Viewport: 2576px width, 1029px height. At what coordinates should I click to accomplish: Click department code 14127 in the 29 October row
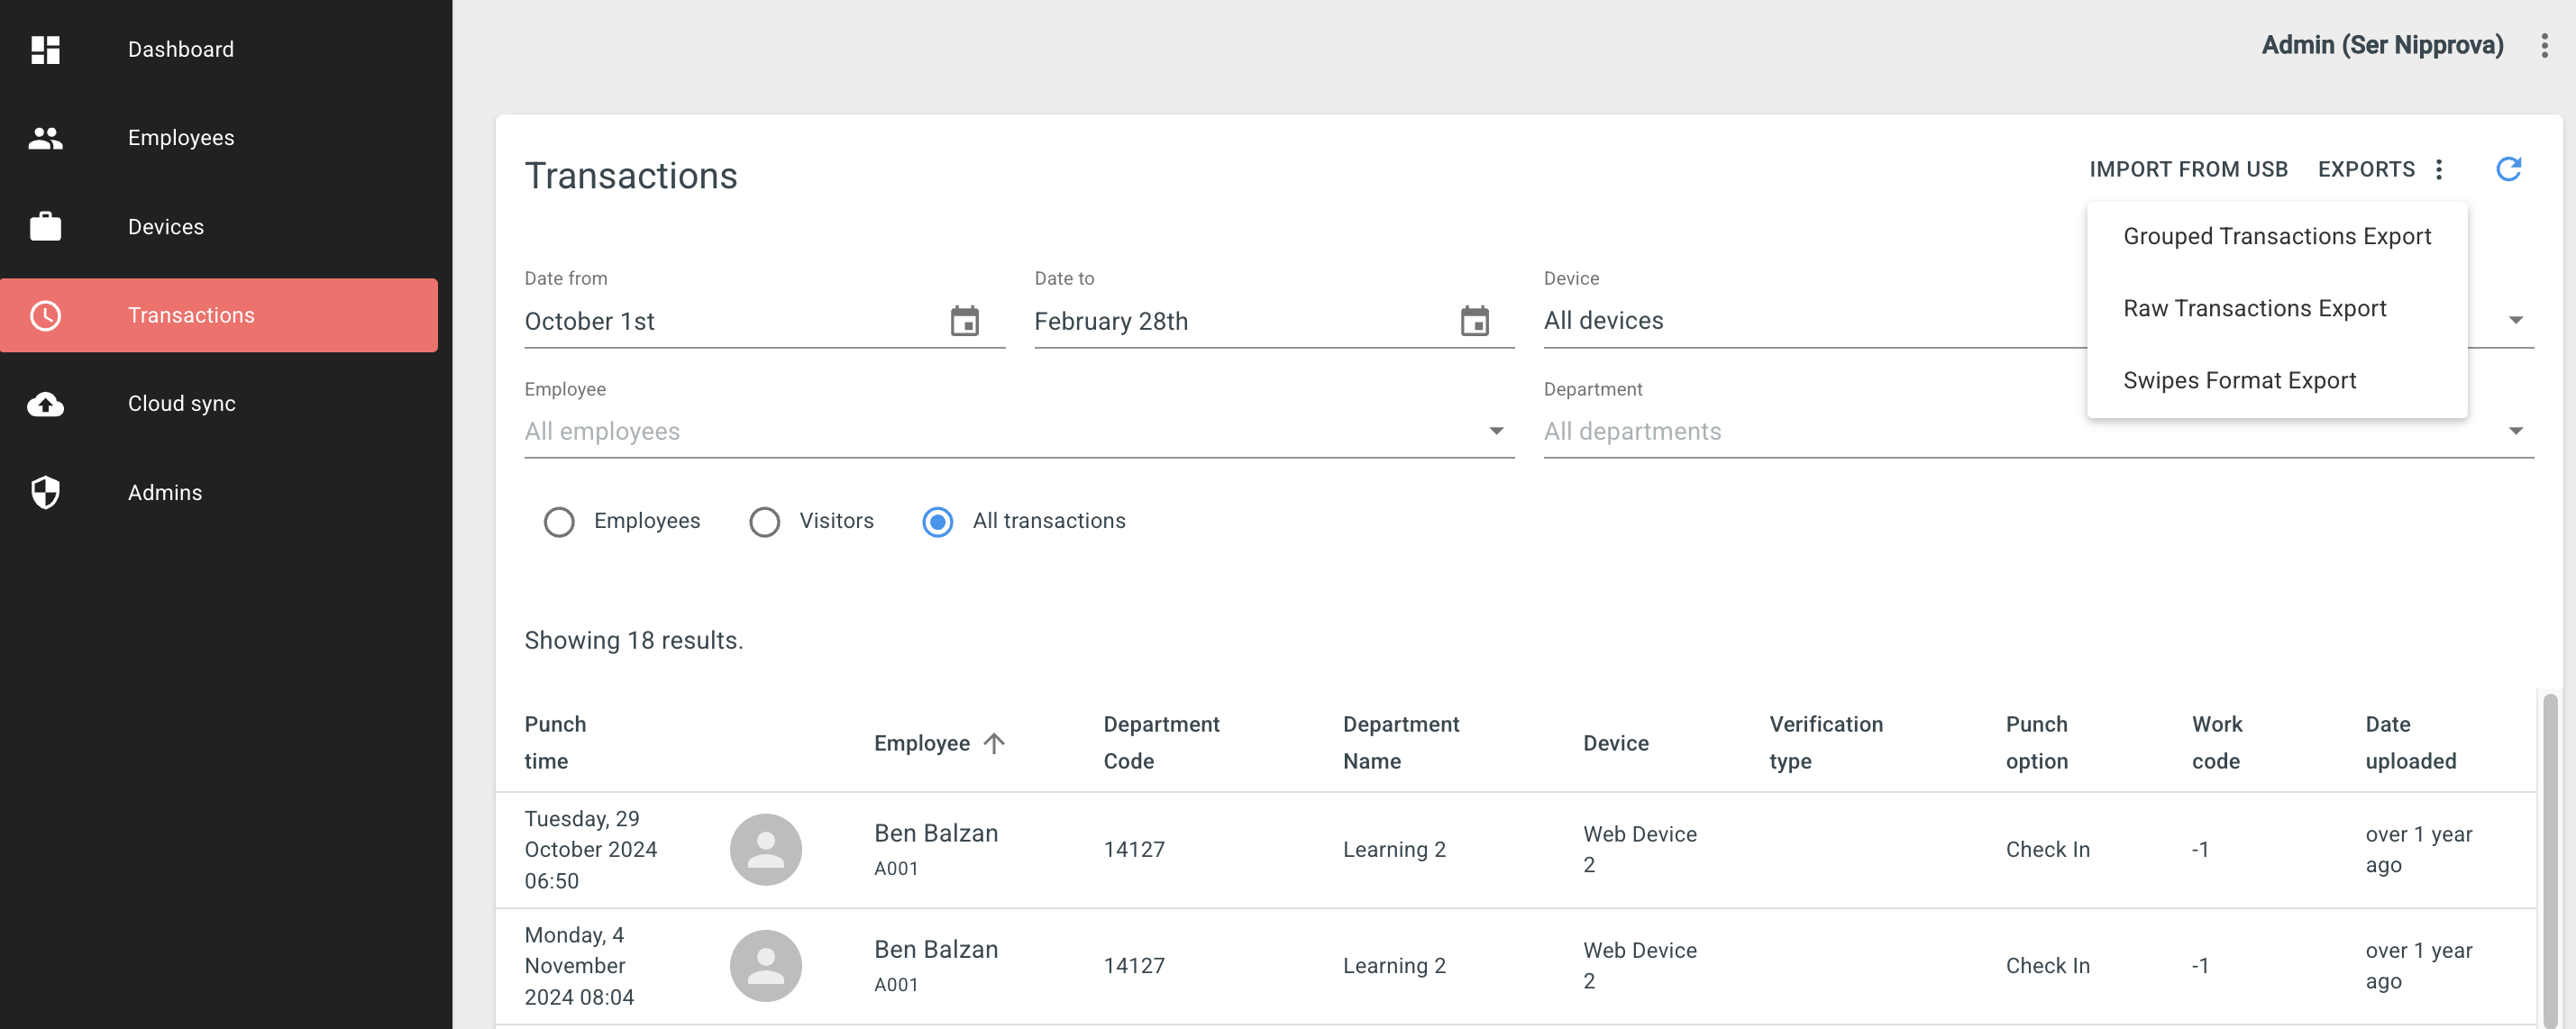[1134, 849]
